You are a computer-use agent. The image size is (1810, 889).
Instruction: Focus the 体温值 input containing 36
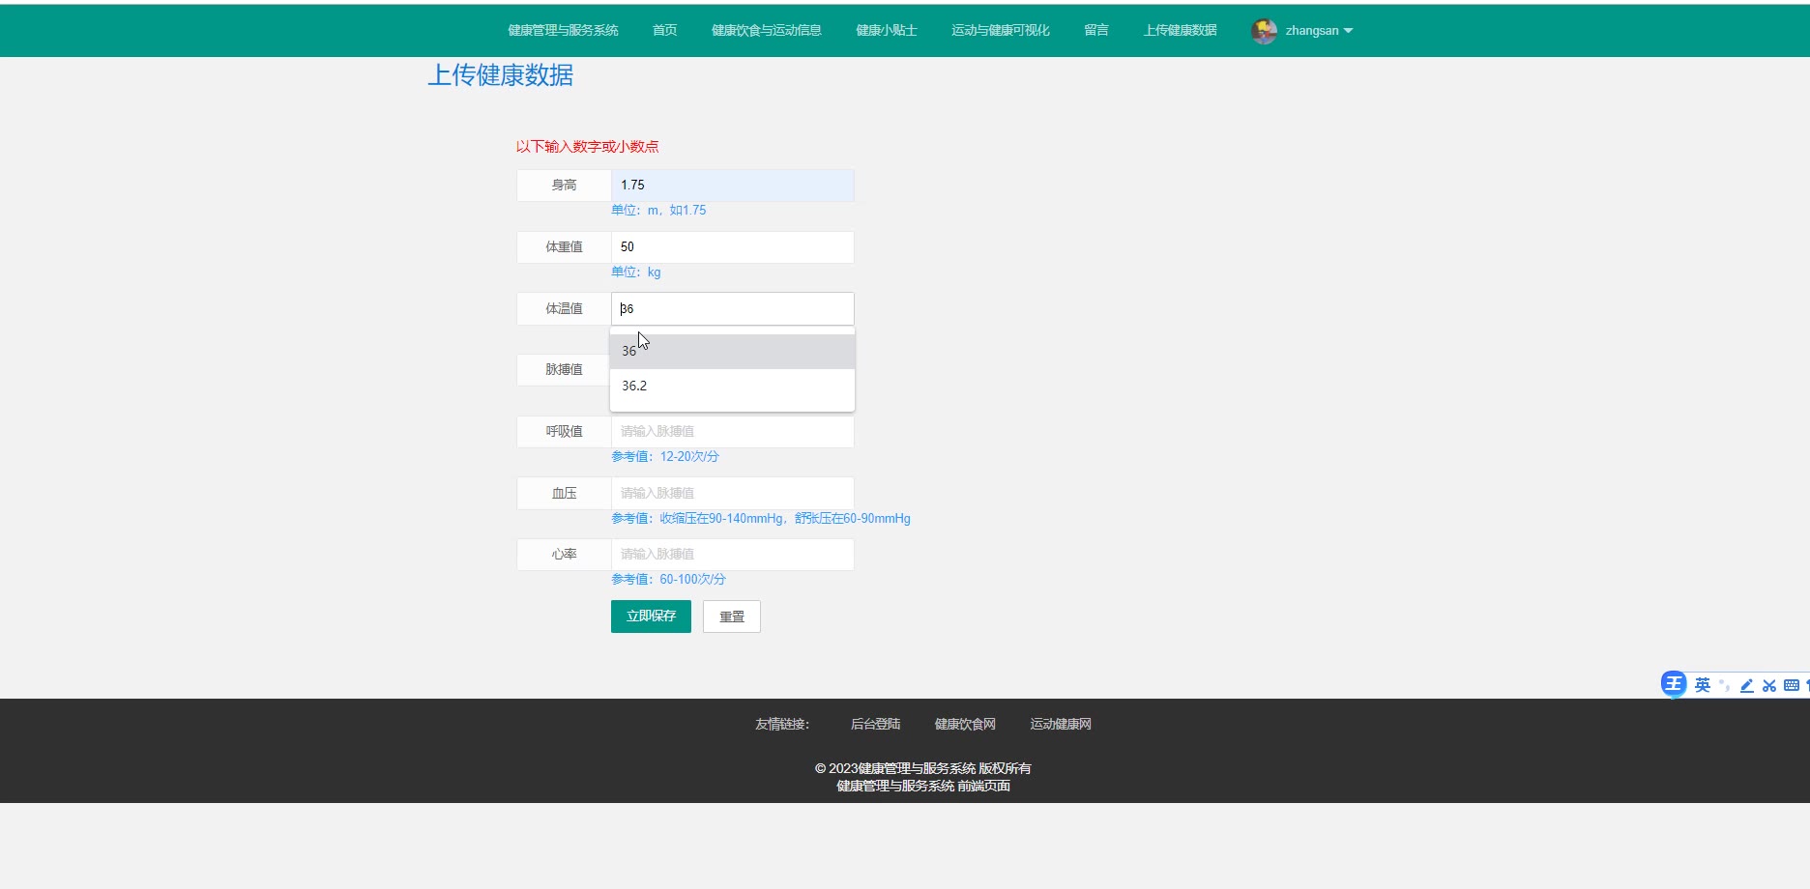coord(733,308)
